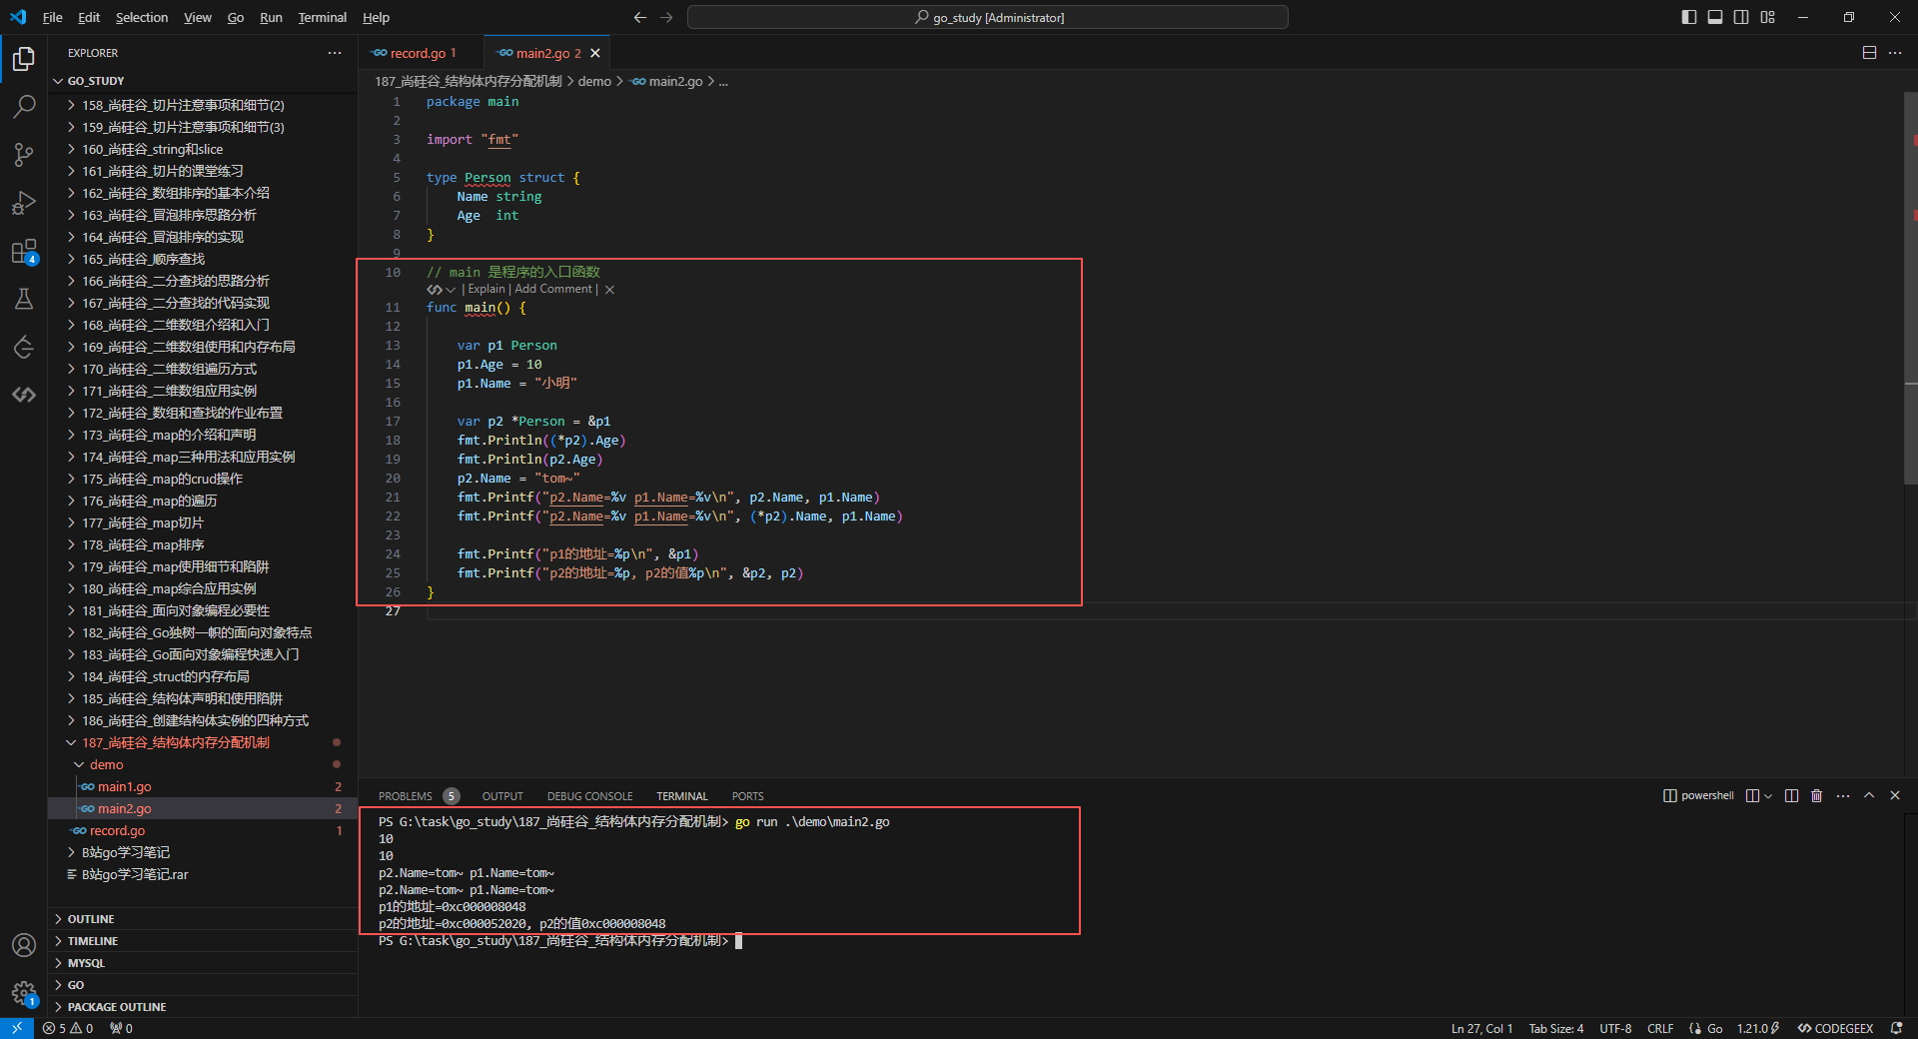The height and width of the screenshot is (1039, 1918).
Task: Click the Go 1.21.0 version status item
Action: [1757, 1028]
